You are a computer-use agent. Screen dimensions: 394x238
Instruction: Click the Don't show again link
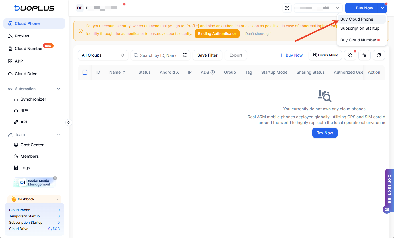[x=259, y=34]
